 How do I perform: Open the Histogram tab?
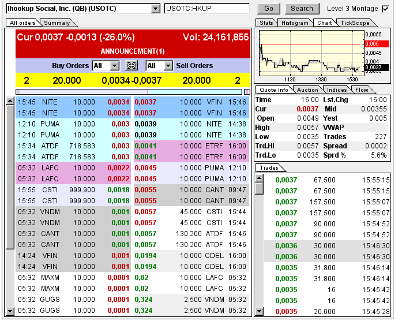(295, 23)
